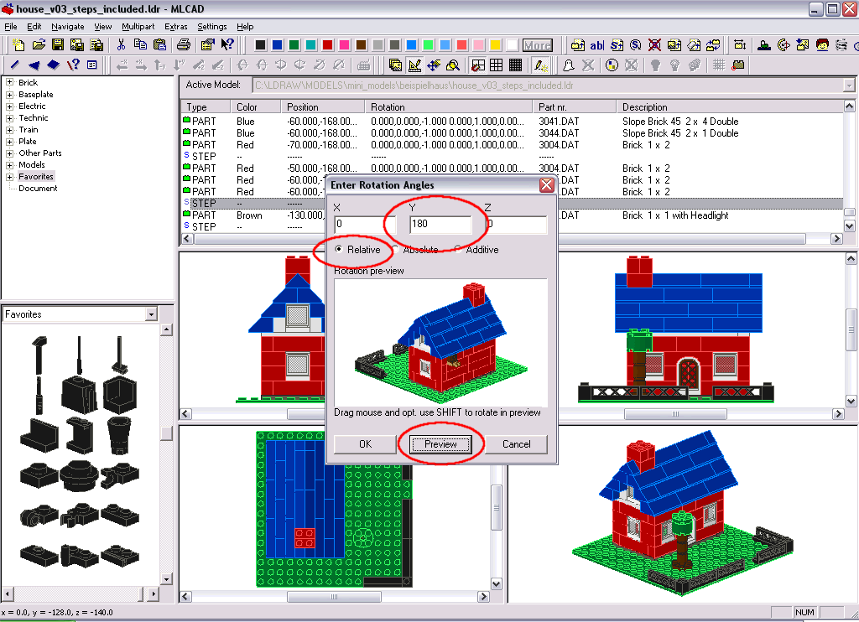Viewport: 859px width, 622px height.
Task: Open the Extras menu
Action: [176, 26]
